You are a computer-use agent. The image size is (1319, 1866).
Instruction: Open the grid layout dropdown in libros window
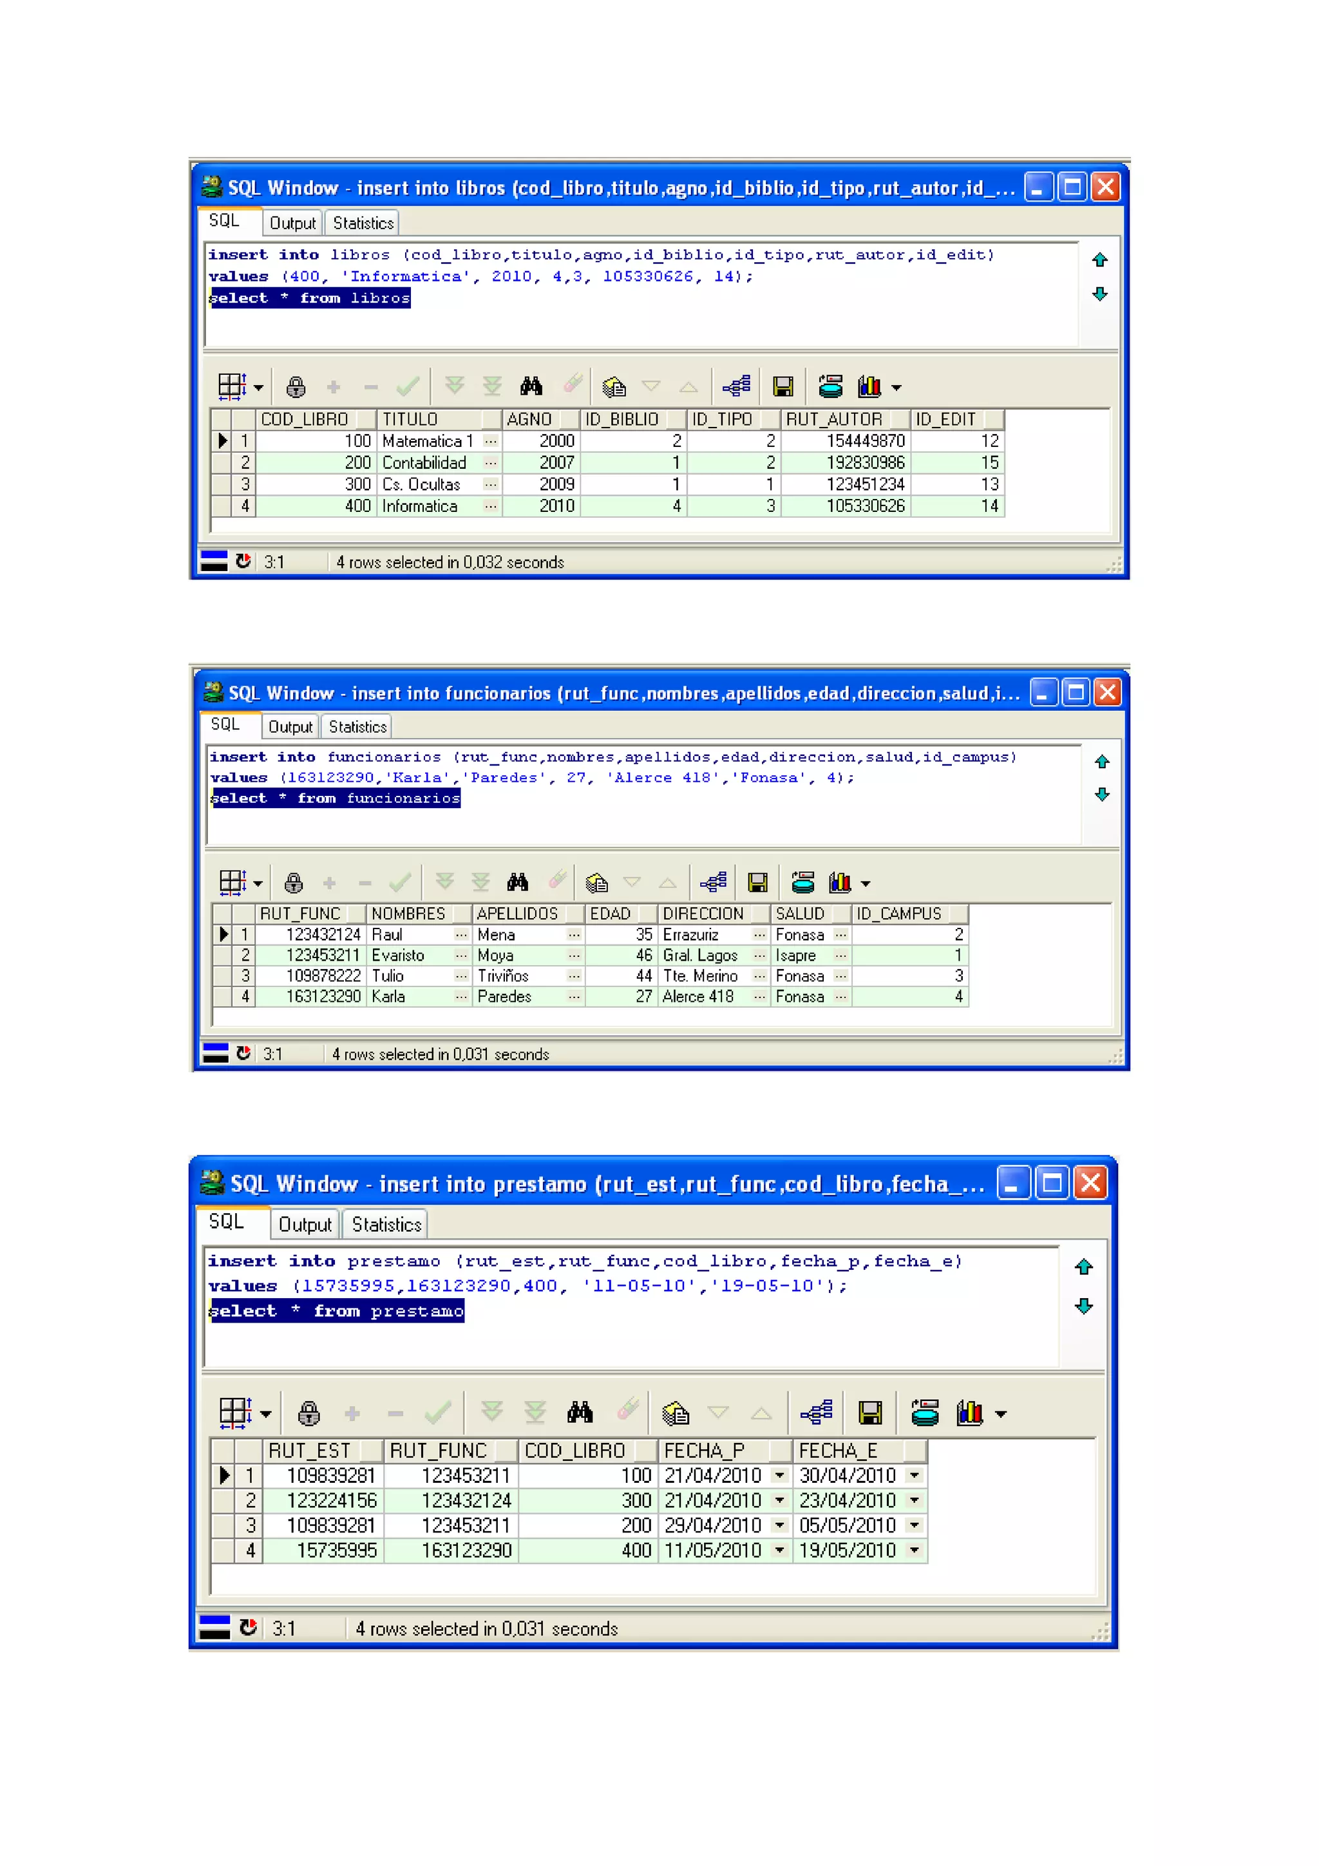pyautogui.click(x=258, y=388)
